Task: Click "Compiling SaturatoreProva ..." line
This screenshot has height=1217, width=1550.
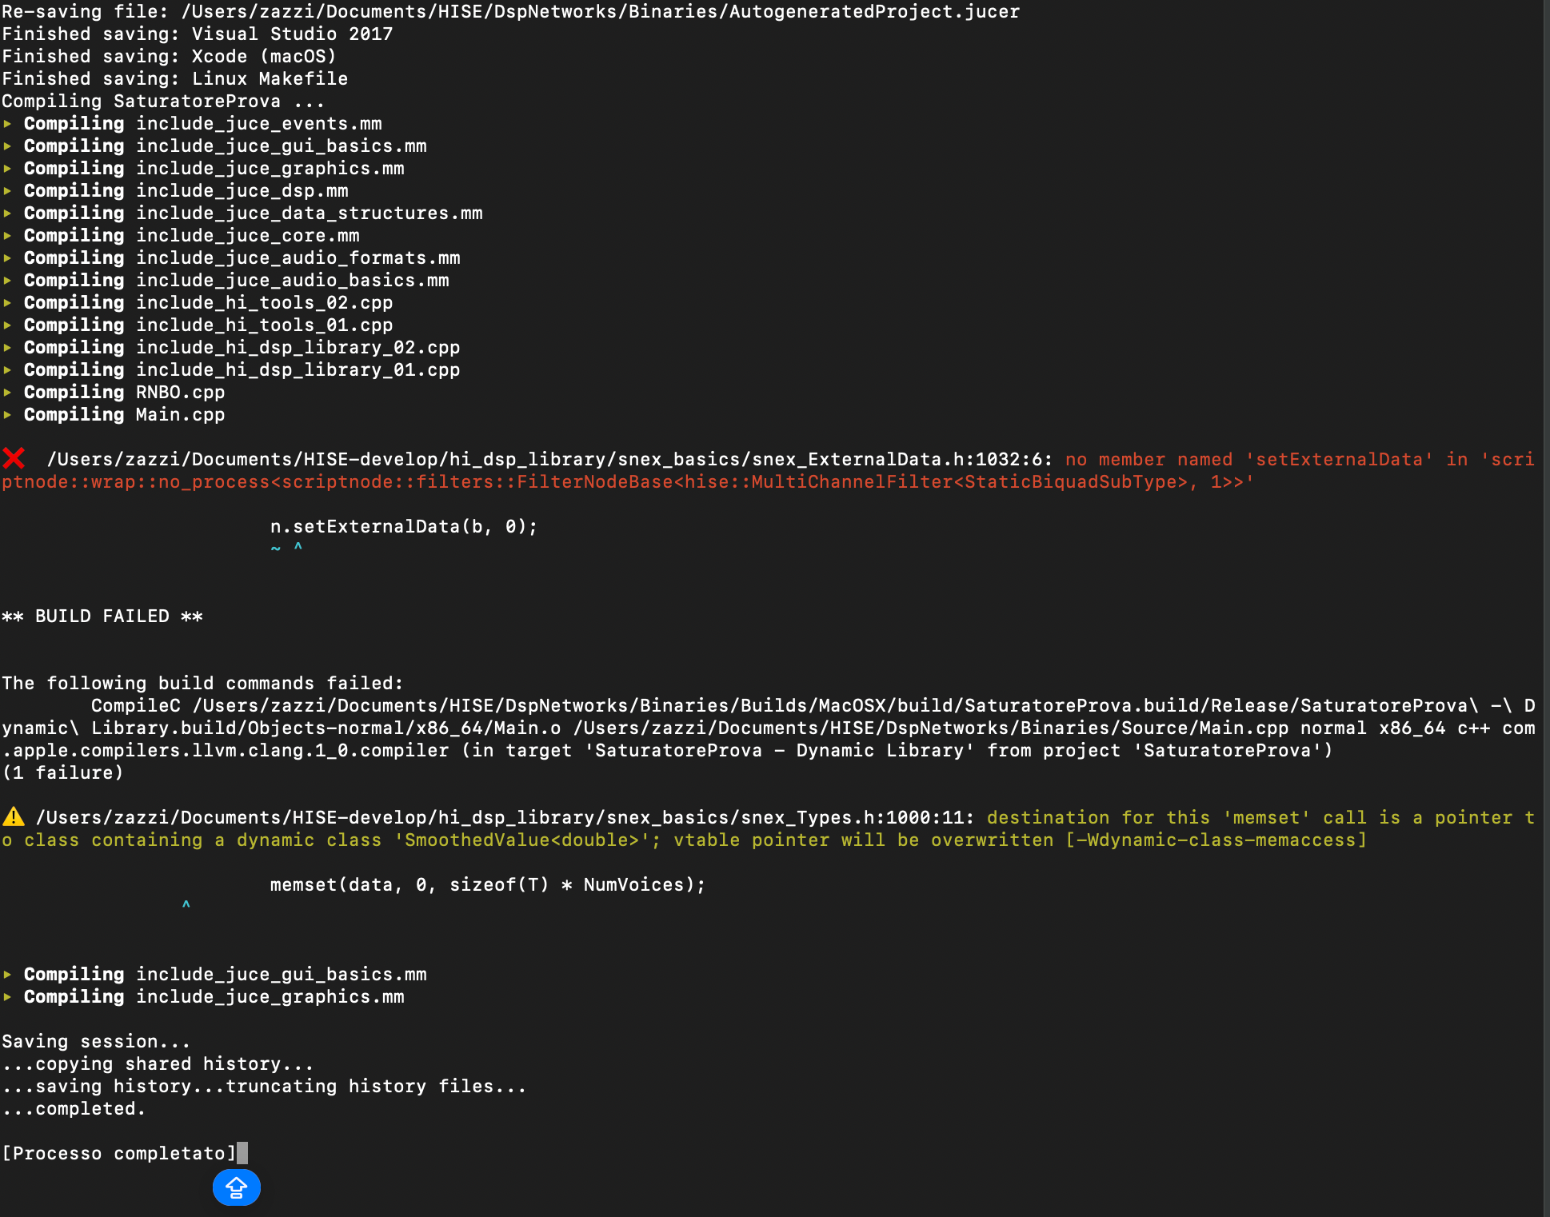Action: [163, 102]
